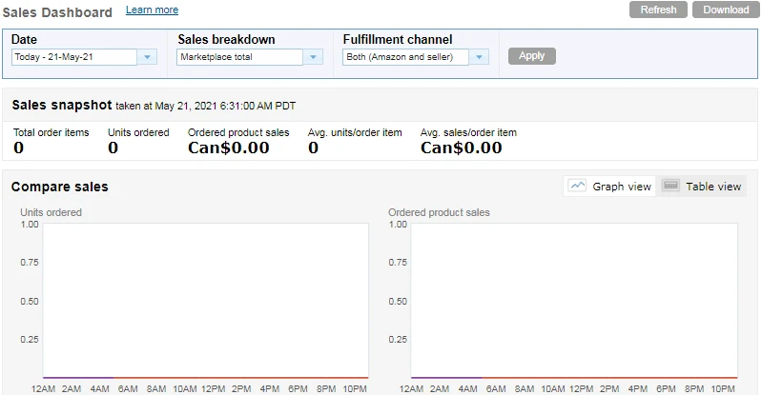This screenshot has width=762, height=395.
Task: Click the 12PM label on Units ordered chart
Action: click(214, 389)
